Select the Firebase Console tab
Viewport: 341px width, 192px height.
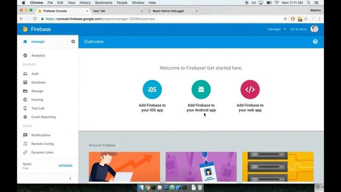coord(63,11)
